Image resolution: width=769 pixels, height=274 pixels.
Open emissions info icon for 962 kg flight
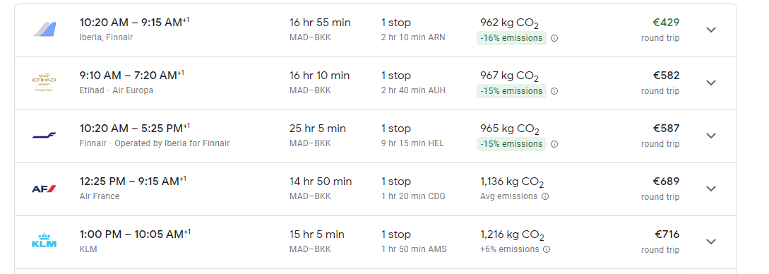point(554,38)
